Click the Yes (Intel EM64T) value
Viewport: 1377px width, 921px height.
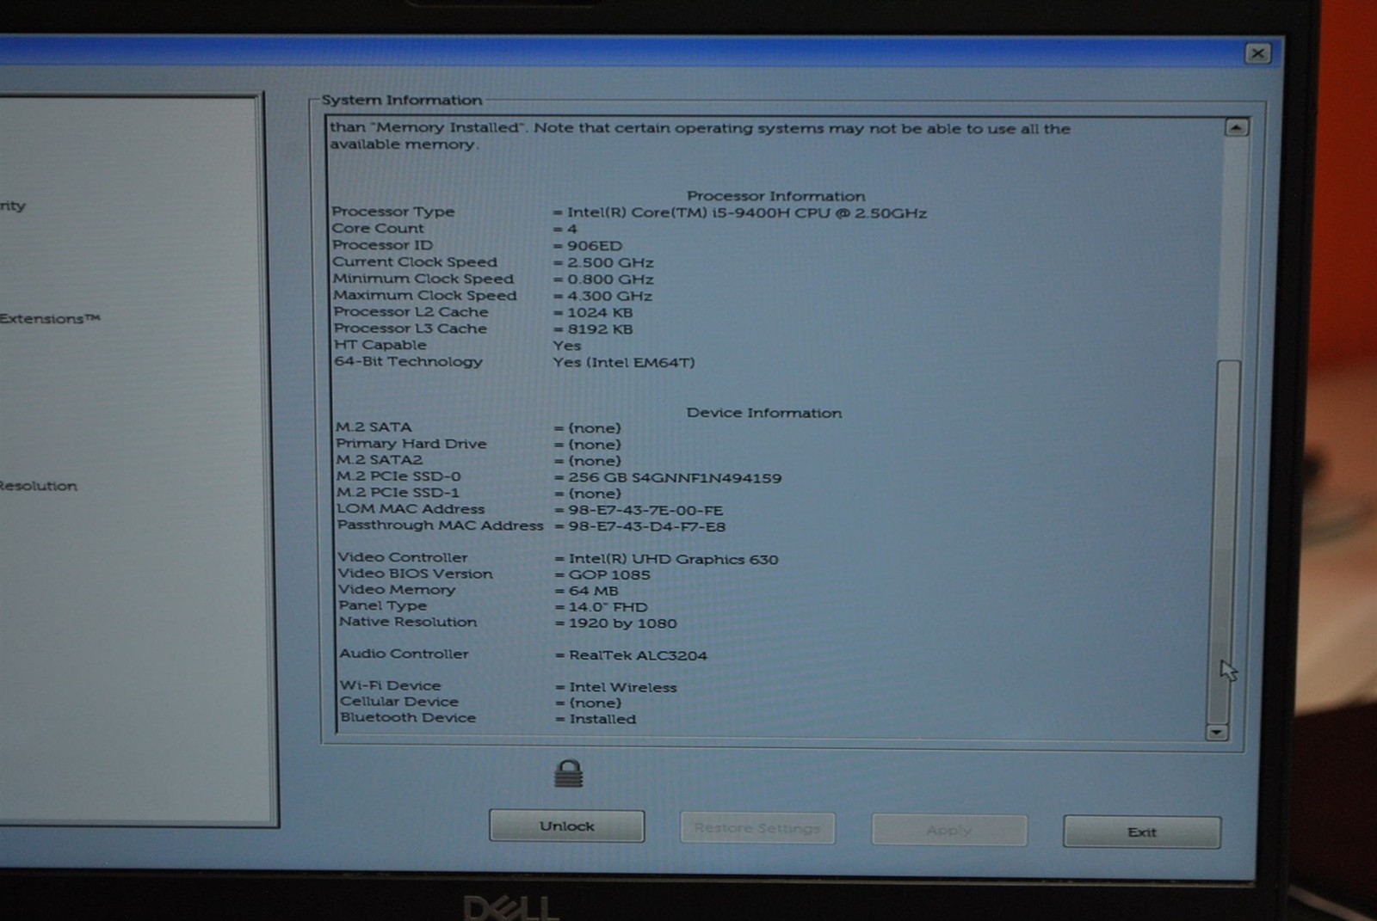(x=624, y=362)
